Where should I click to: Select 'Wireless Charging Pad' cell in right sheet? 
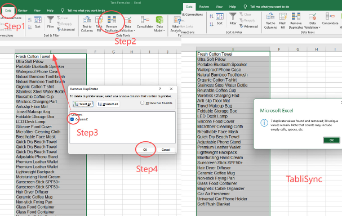pos(233,96)
